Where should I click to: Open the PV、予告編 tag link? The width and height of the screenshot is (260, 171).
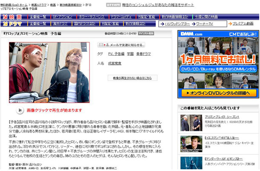tap(116, 54)
